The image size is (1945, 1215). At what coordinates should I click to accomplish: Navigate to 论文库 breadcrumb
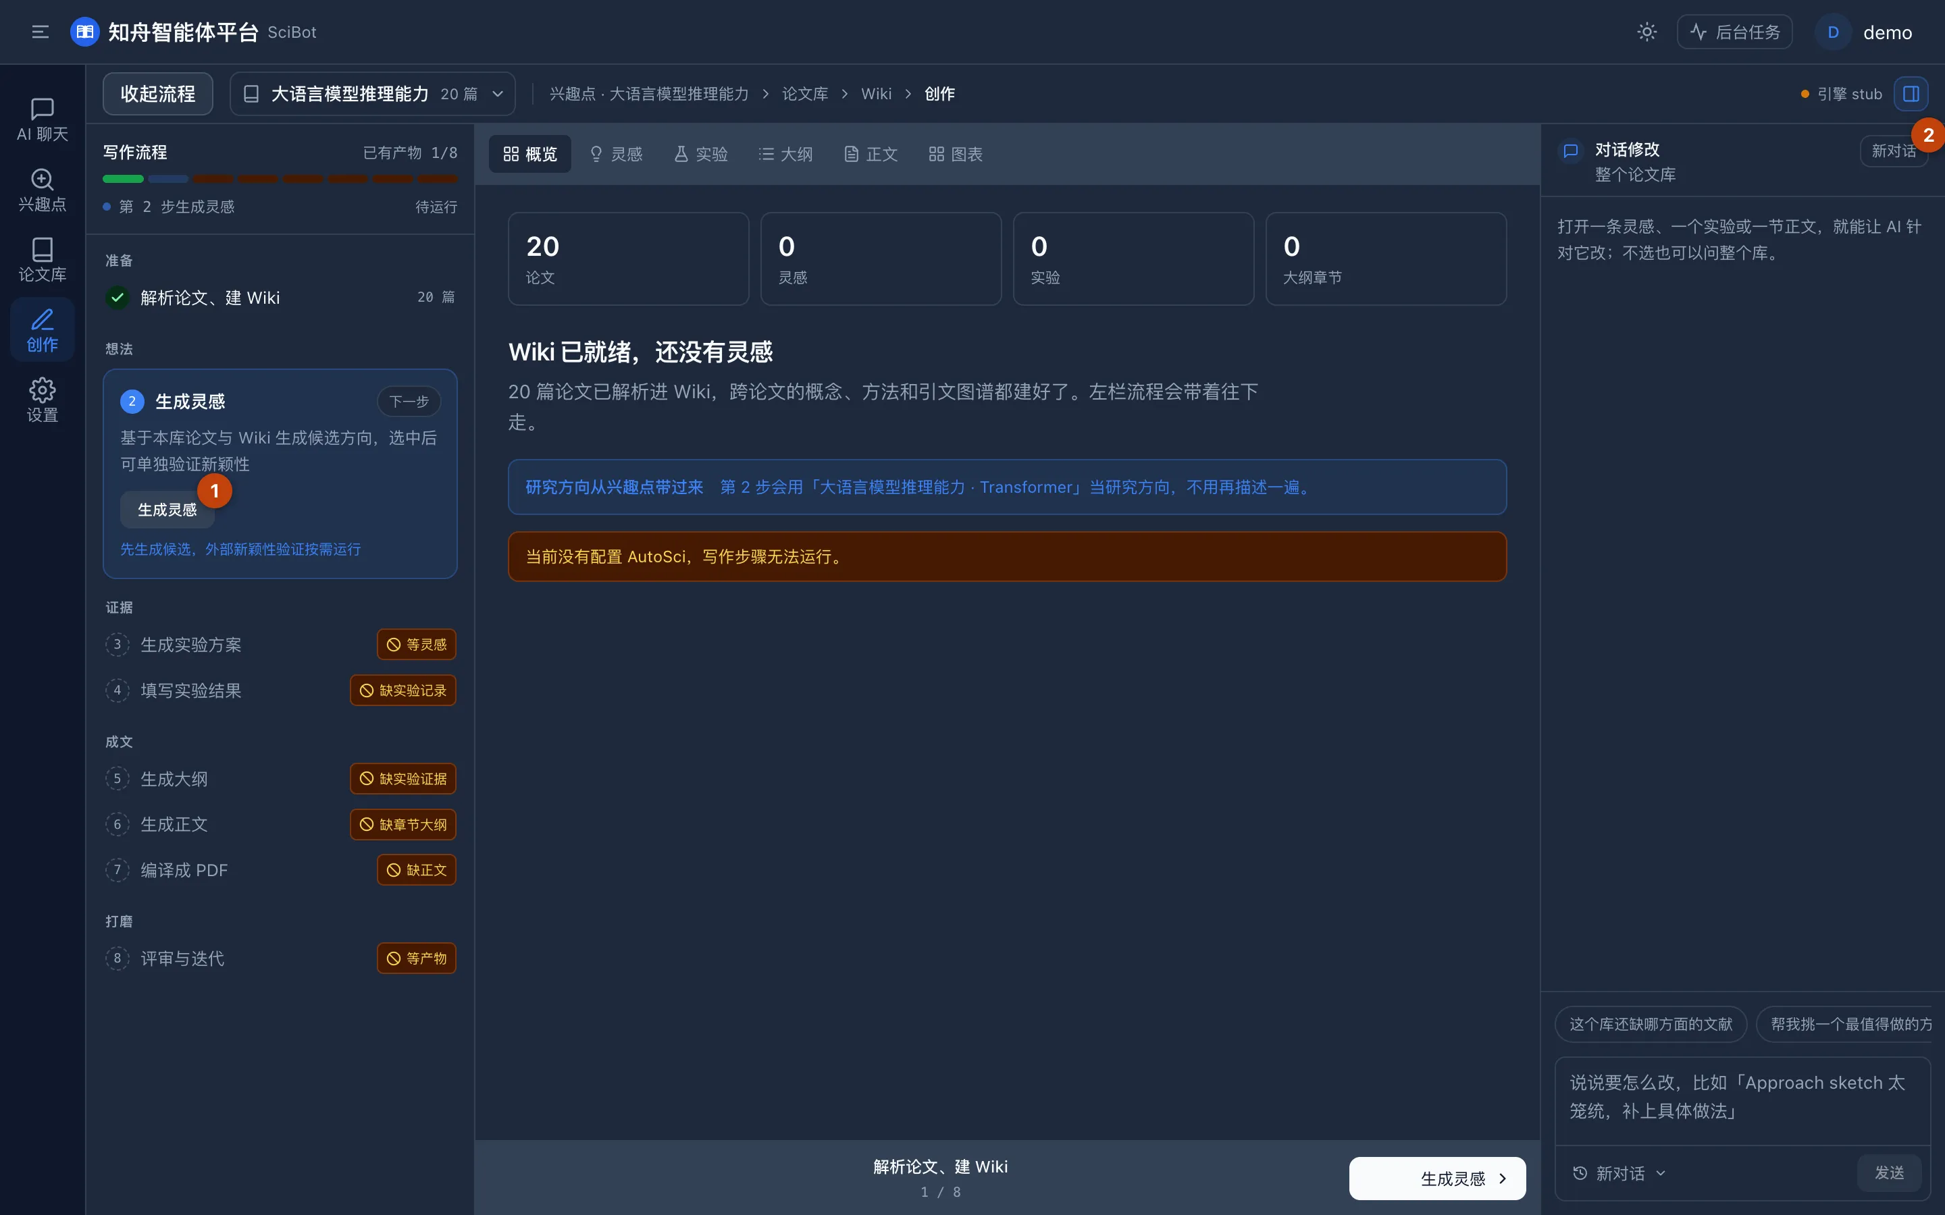point(804,94)
